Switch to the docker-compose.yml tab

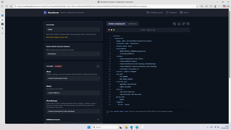tap(117, 24)
